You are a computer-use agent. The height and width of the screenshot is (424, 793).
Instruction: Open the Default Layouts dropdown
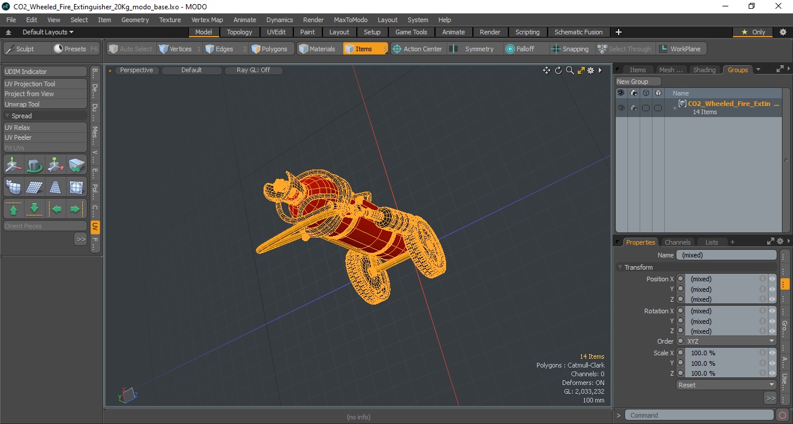pos(48,32)
